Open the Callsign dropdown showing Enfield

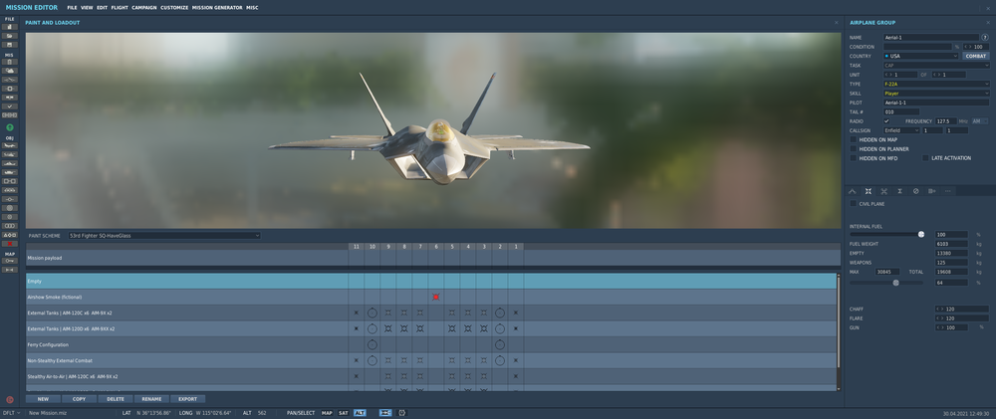coord(901,130)
